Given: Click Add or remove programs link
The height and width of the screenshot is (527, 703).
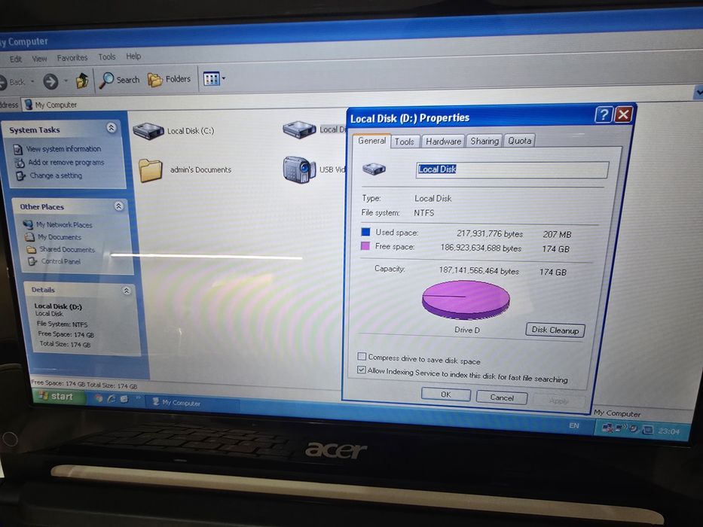Looking at the screenshot, I should point(66,162).
